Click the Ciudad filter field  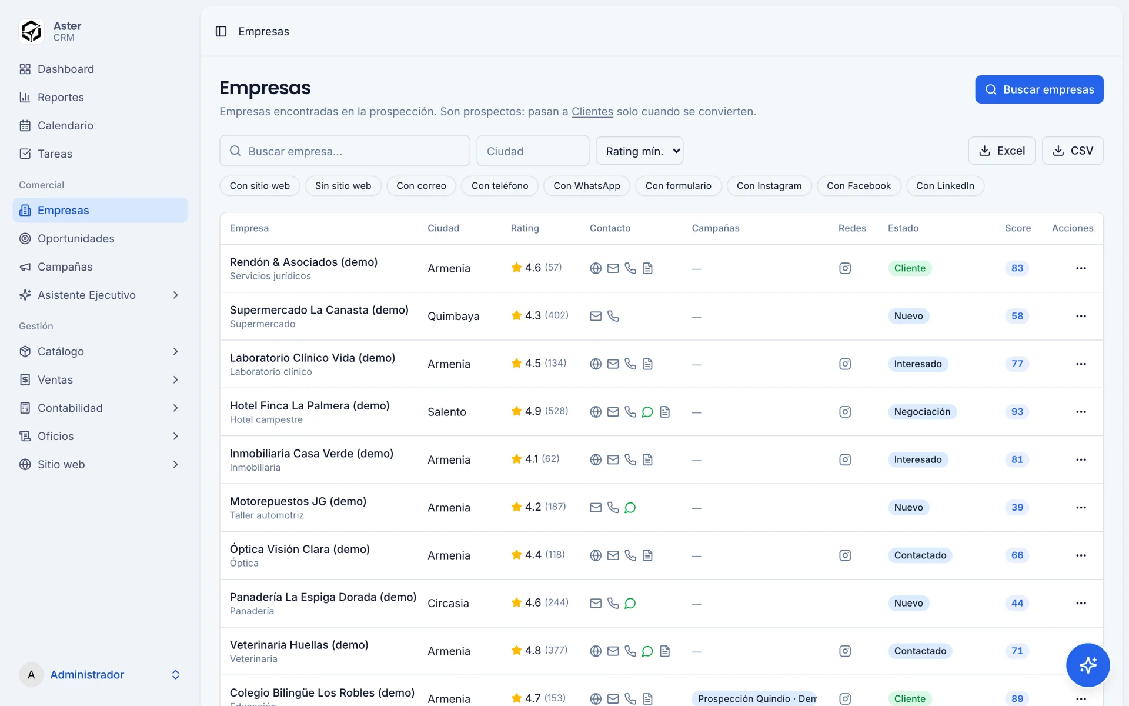coord(533,151)
